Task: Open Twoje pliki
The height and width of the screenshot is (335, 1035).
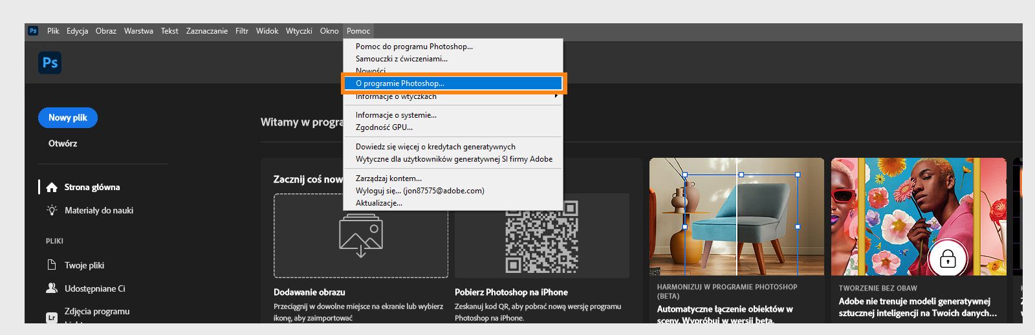Action: point(84,265)
